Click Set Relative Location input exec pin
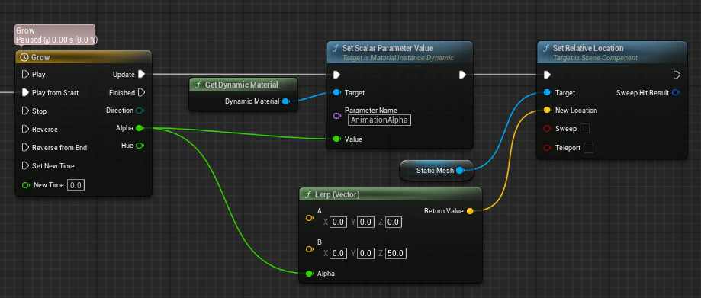The image size is (701, 298). (x=547, y=75)
